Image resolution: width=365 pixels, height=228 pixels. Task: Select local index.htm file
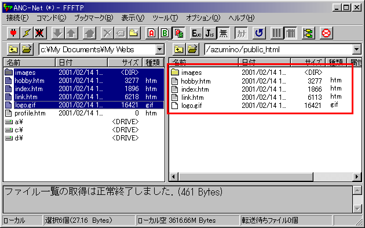click(84, 89)
